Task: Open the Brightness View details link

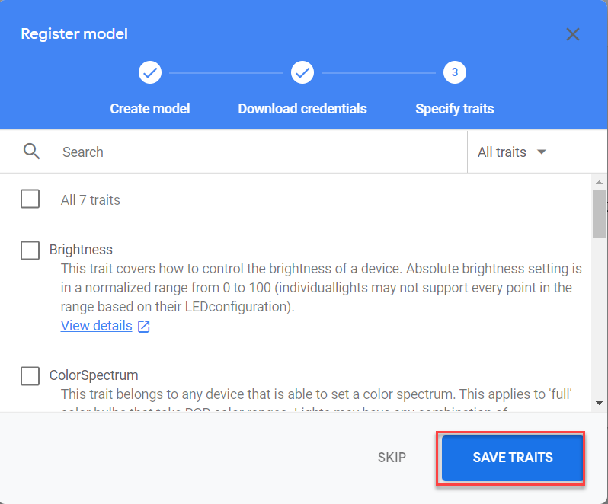Action: pyautogui.click(x=96, y=326)
